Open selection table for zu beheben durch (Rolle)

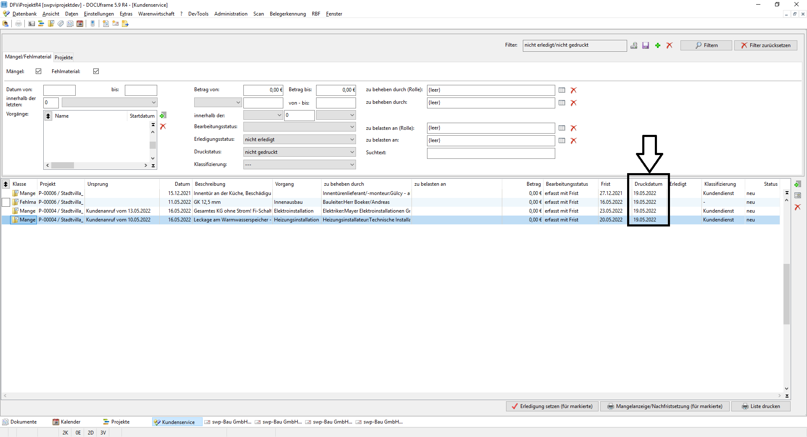pyautogui.click(x=562, y=90)
